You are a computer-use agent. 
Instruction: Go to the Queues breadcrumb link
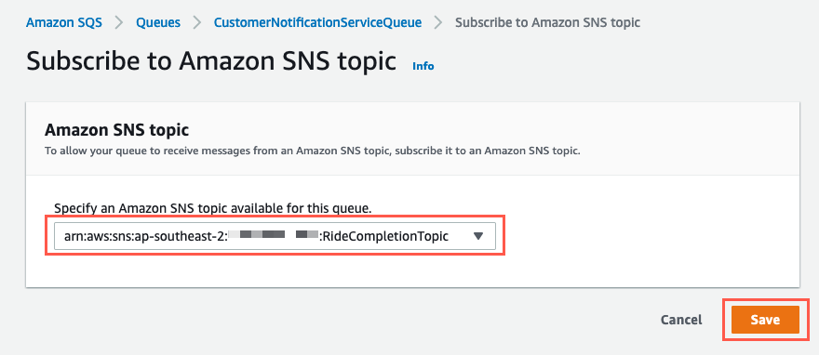point(158,22)
